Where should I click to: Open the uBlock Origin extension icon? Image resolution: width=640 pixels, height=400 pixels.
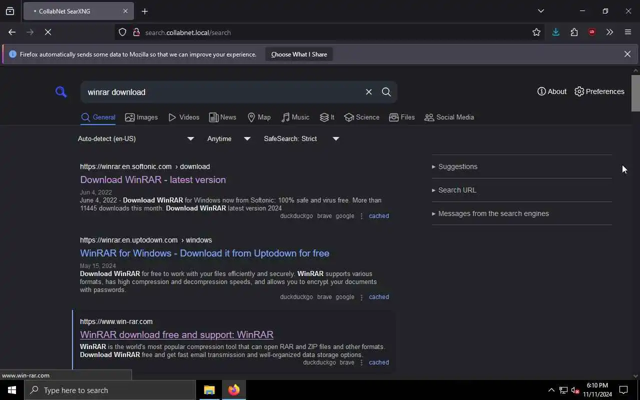[x=592, y=32]
